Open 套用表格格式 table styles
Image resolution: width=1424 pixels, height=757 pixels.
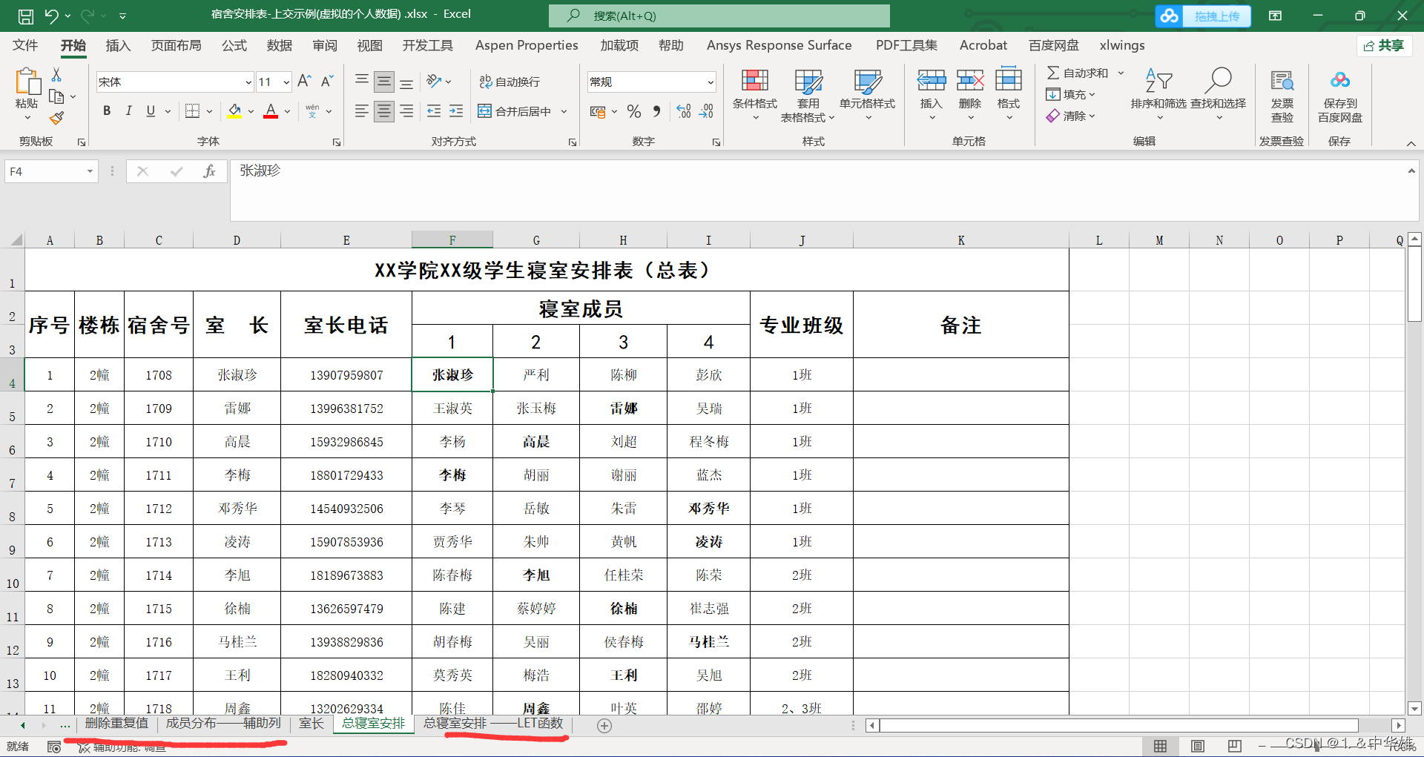point(808,95)
